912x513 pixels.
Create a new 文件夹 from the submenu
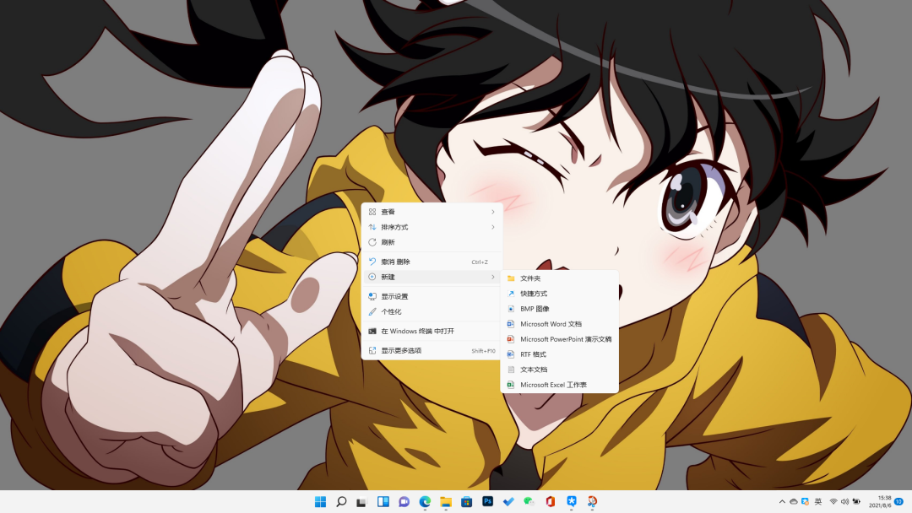point(530,278)
